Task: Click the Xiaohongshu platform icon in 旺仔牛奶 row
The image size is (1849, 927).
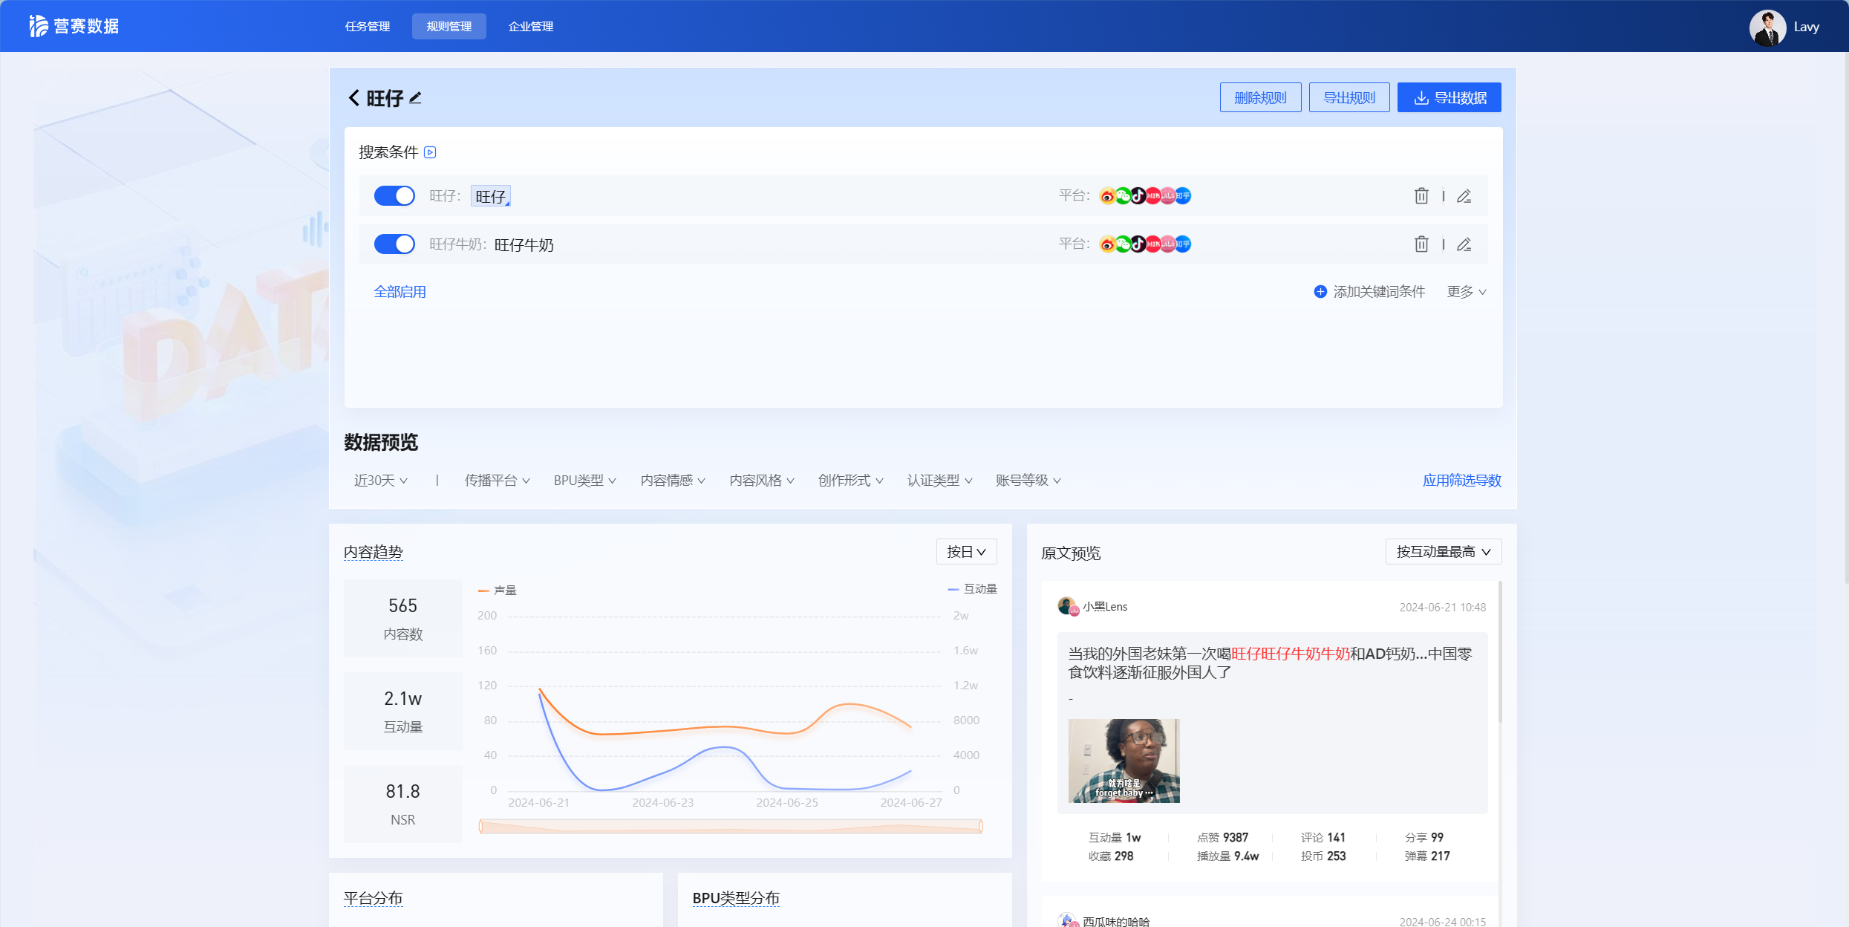Action: (1153, 244)
